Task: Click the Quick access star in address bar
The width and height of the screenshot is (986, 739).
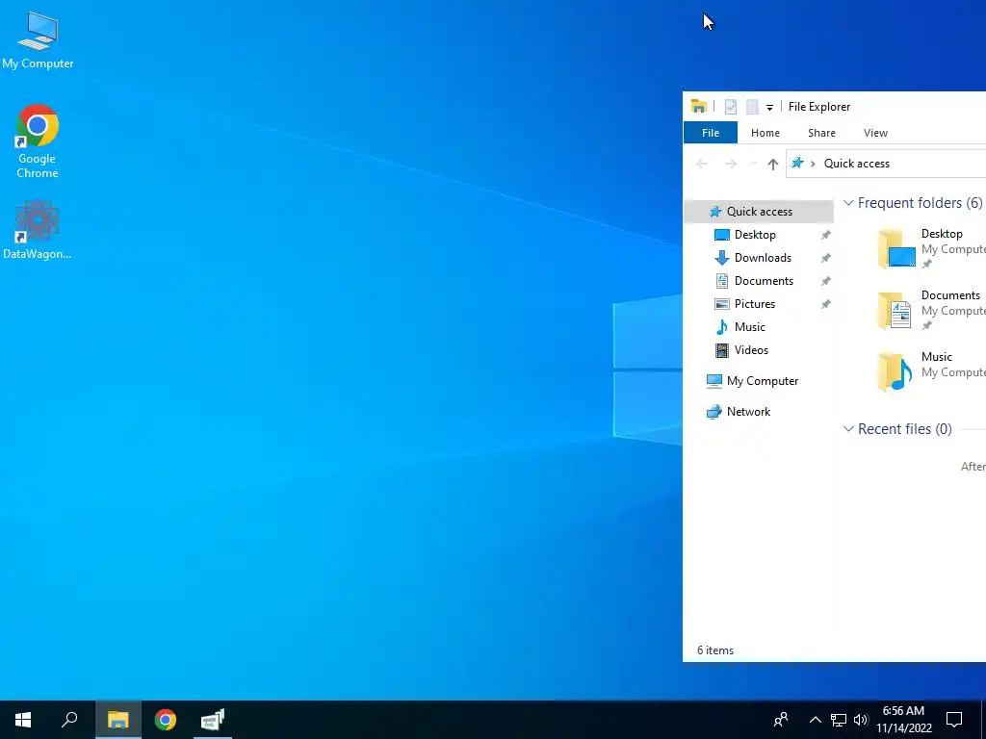Action: tap(797, 164)
